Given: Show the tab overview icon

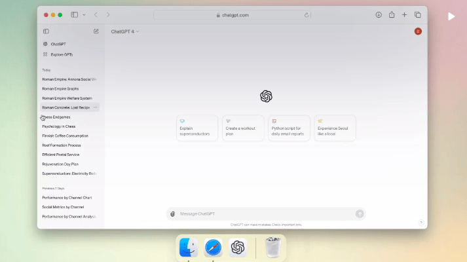Looking at the screenshot, I should tap(418, 15).
